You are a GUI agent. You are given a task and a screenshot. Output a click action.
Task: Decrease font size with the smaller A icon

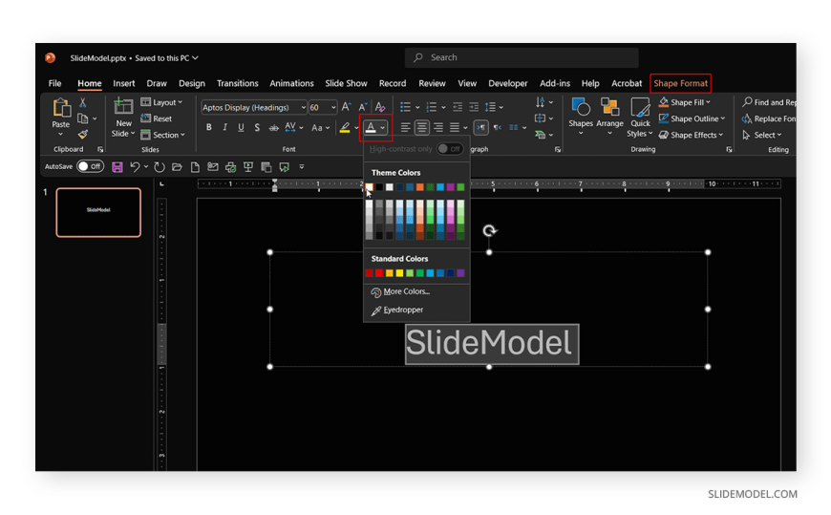(x=363, y=107)
